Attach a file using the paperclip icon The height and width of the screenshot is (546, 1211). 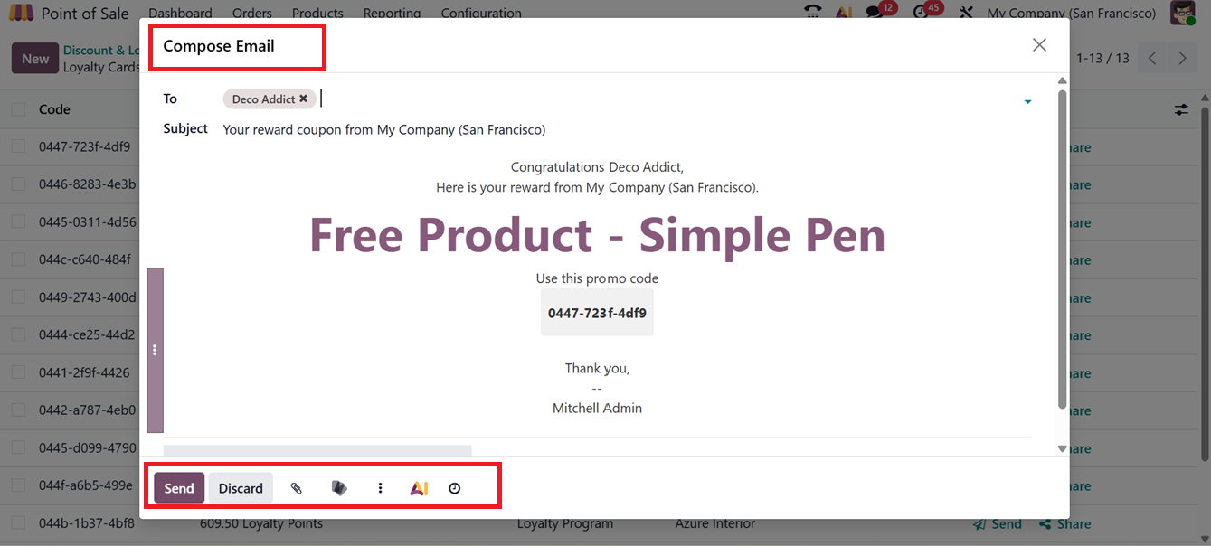297,487
